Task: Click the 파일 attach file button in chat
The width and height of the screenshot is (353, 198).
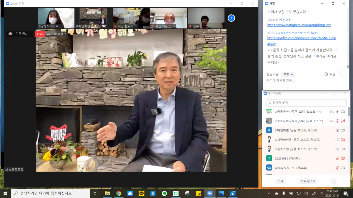Action: [x=330, y=75]
